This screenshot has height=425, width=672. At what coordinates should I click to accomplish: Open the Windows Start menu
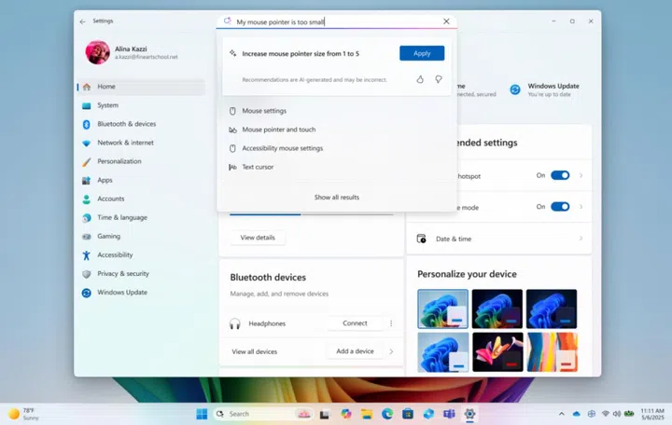(202, 414)
